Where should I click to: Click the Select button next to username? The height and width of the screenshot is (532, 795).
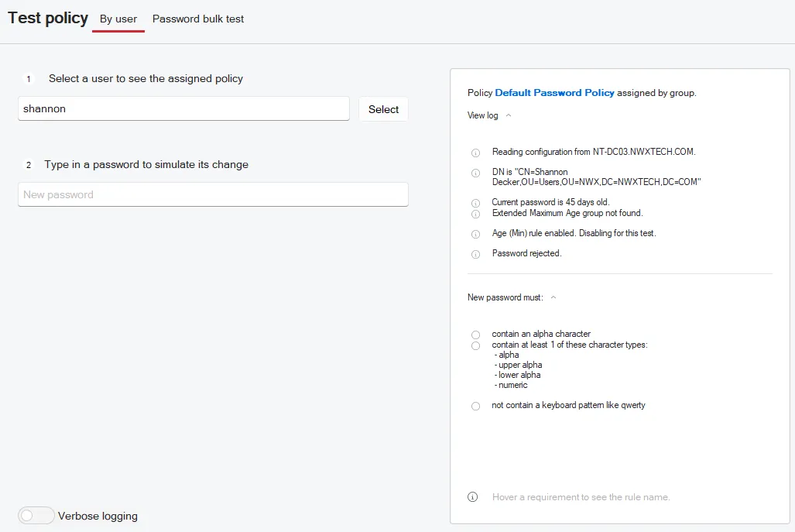[383, 109]
